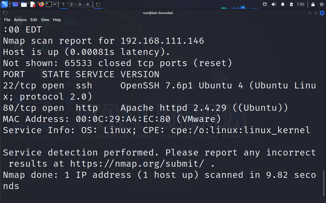Click the volume speaker icon
Screen dimensions: 326x203
tap(274, 4)
